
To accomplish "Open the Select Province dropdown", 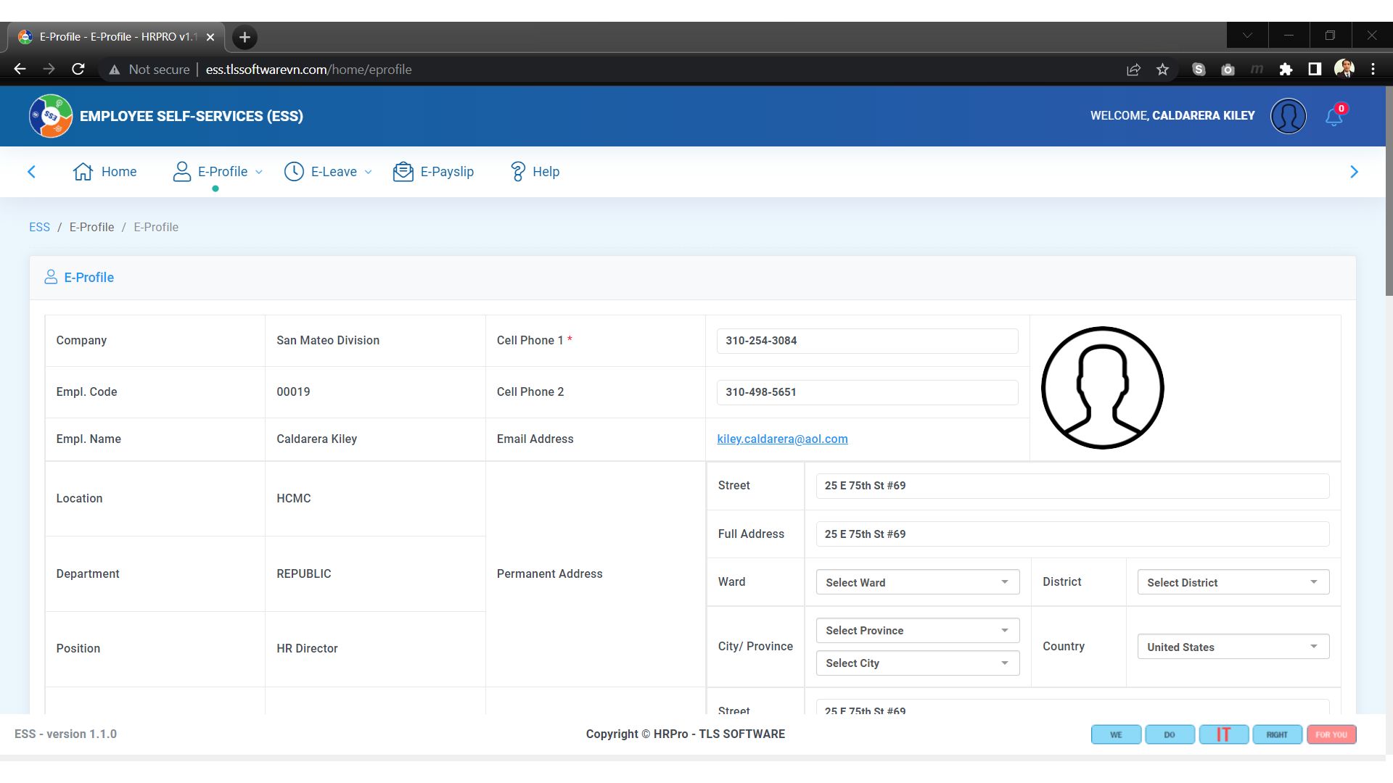I will tap(917, 631).
